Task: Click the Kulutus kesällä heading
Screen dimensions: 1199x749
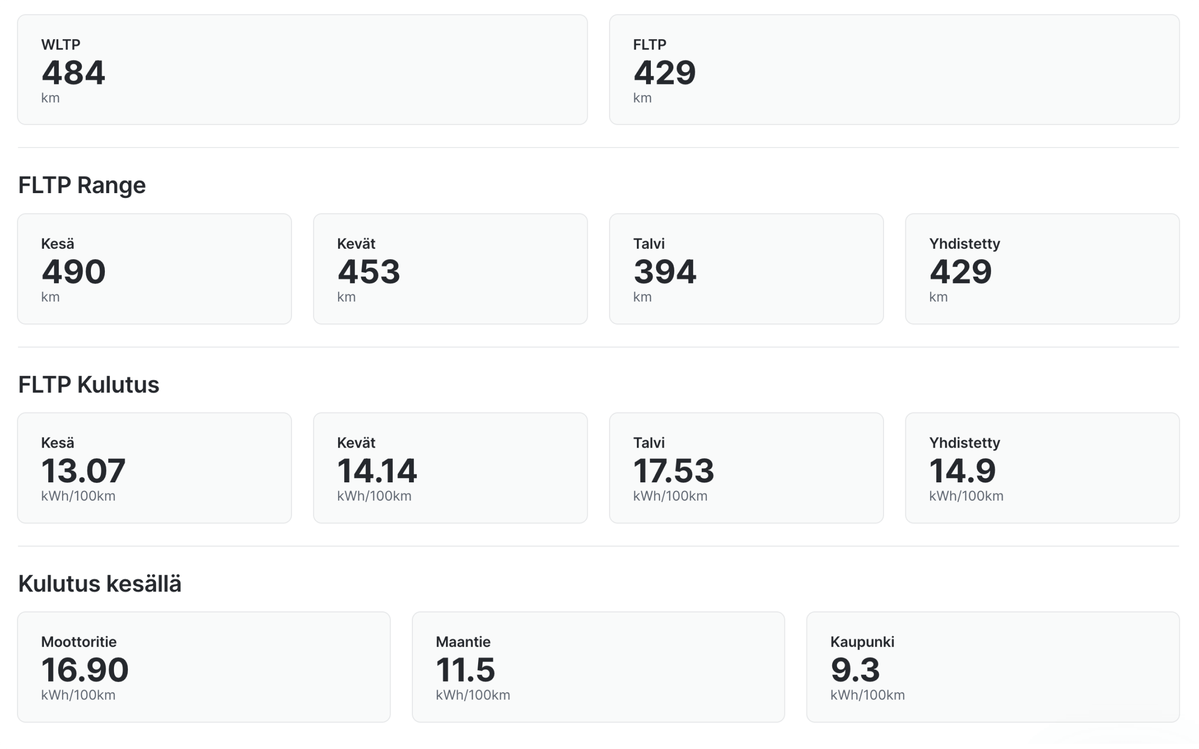Action: [x=100, y=584]
